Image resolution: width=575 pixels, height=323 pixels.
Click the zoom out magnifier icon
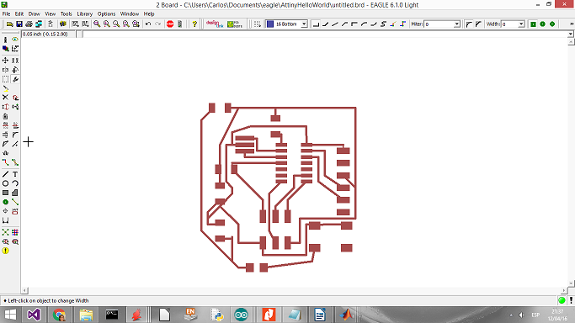(x=116, y=24)
